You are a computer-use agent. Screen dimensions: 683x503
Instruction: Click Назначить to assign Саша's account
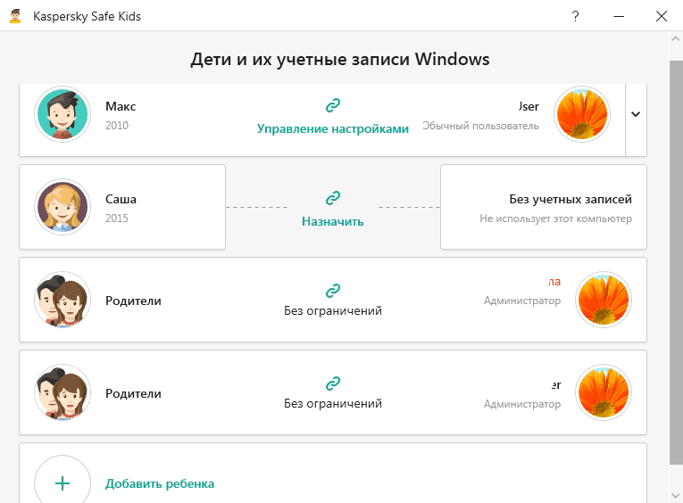(333, 221)
